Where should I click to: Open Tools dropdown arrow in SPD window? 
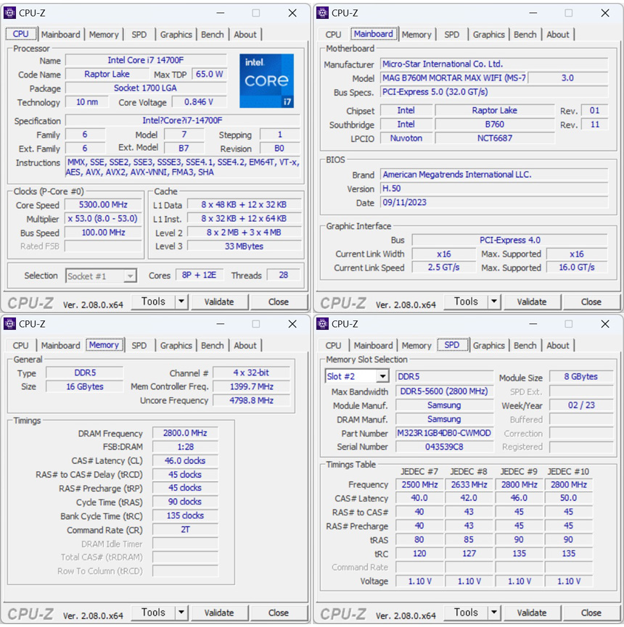pos(494,613)
